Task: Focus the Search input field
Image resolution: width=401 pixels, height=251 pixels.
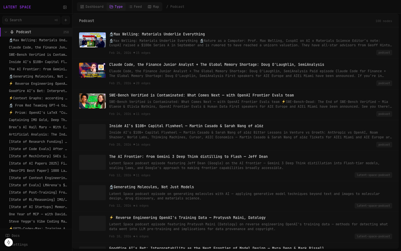Action: click(31, 20)
